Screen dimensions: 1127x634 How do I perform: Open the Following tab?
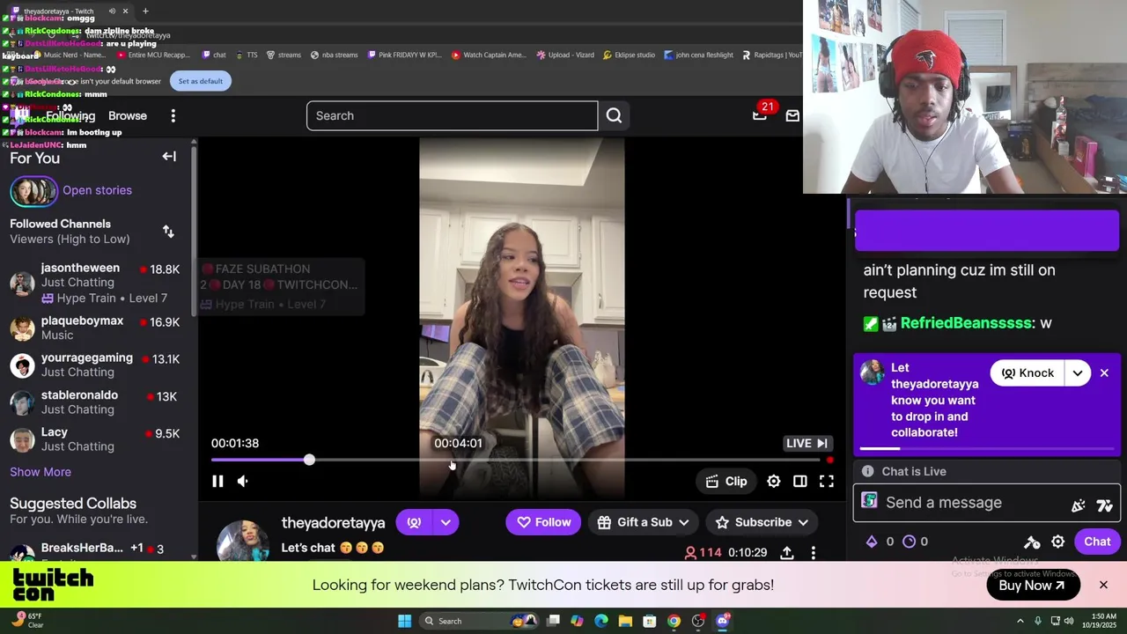(70, 115)
